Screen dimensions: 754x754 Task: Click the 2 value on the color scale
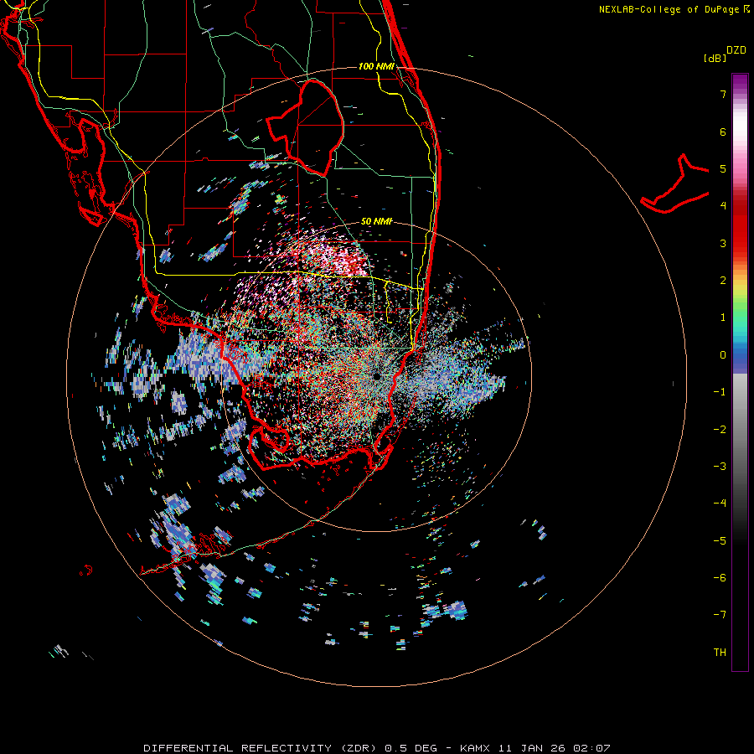[x=723, y=281]
